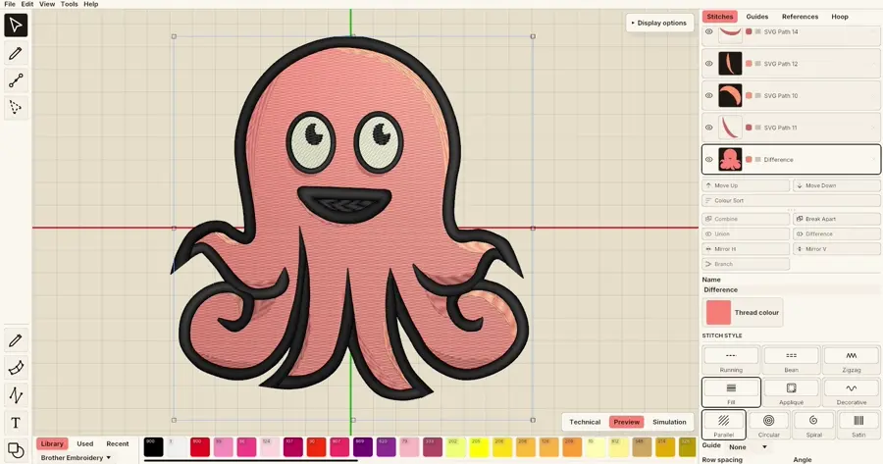Set stitch style to Decorative
The width and height of the screenshot is (883, 464).
point(851,392)
